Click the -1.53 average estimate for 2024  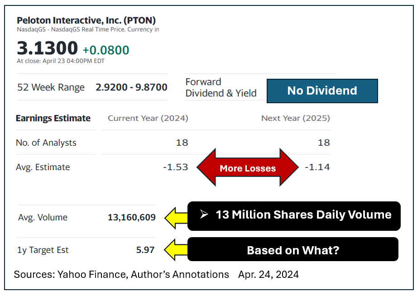[176, 167]
